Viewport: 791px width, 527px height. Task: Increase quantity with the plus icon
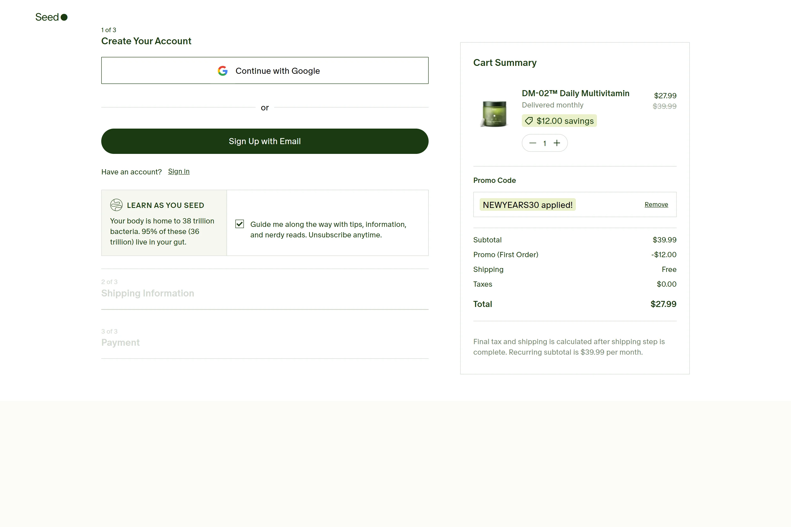pyautogui.click(x=557, y=143)
